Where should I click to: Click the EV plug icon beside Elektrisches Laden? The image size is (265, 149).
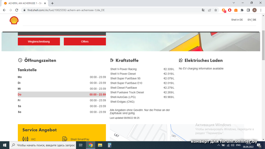(x=181, y=60)
